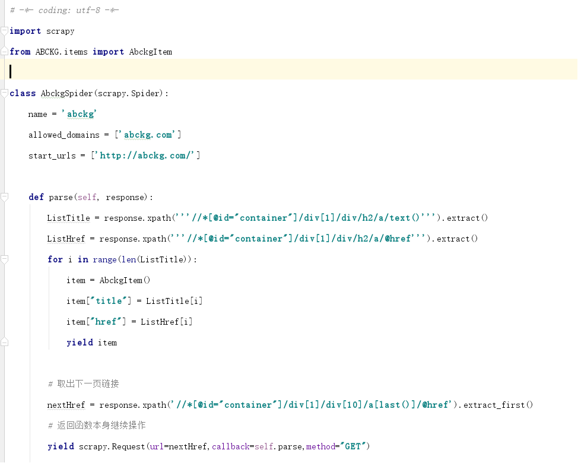Image resolution: width=578 pixels, height=463 pixels.
Task: Click the method keyword argument
Action: tap(320, 446)
